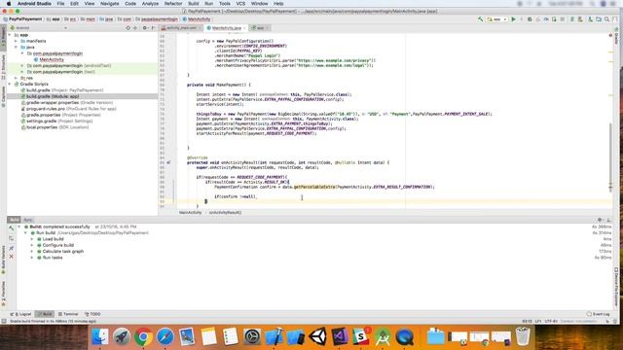Open Trash in the Dock
This screenshot has height=350, width=623.
coord(523,337)
